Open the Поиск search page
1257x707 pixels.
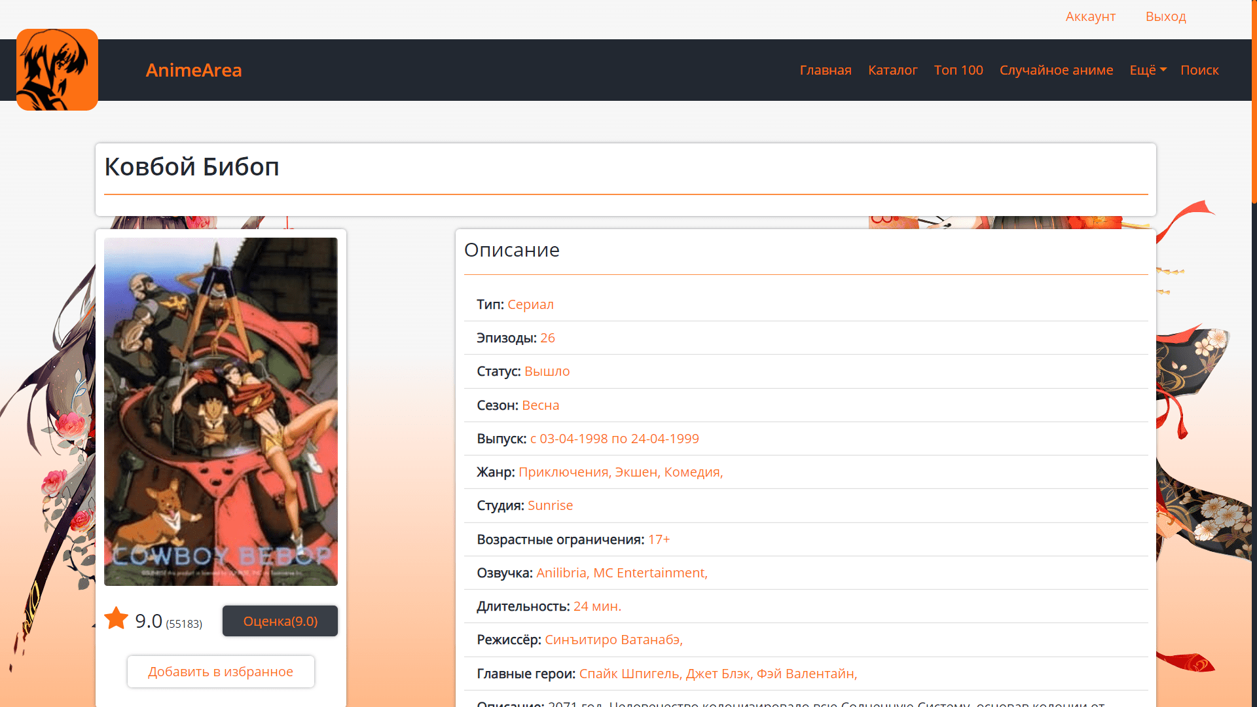1199,70
